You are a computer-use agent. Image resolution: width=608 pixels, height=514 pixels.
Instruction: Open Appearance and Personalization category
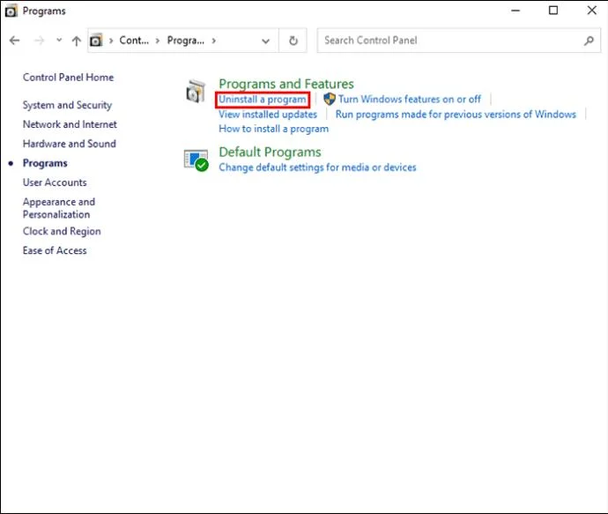[x=59, y=208]
